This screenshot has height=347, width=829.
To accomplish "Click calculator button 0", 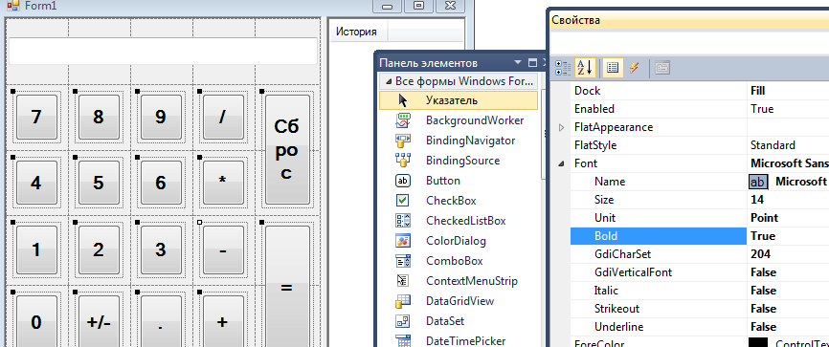I will pos(36,321).
